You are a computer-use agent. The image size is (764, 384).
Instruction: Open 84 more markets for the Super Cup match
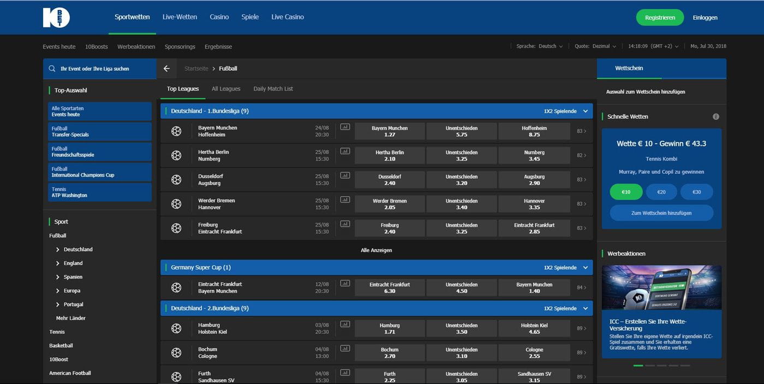582,288
